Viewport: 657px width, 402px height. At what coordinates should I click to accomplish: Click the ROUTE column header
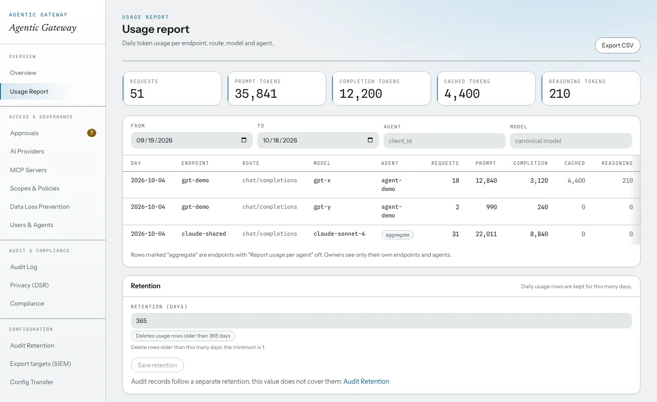click(251, 163)
